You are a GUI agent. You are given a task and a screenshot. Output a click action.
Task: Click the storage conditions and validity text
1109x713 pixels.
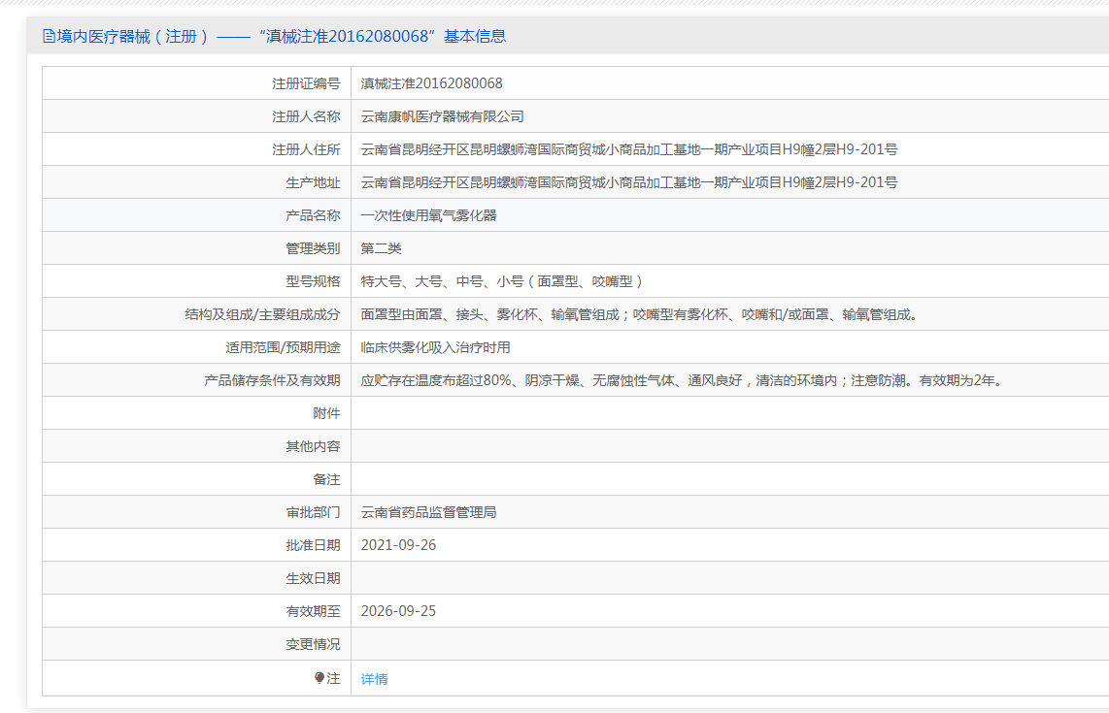pyautogui.click(x=681, y=380)
